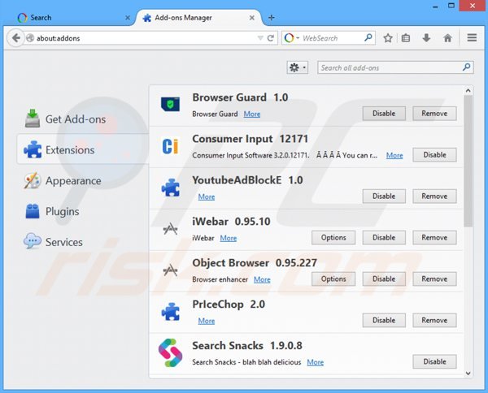Click the WebSearch magnifier icon

pyautogui.click(x=368, y=38)
